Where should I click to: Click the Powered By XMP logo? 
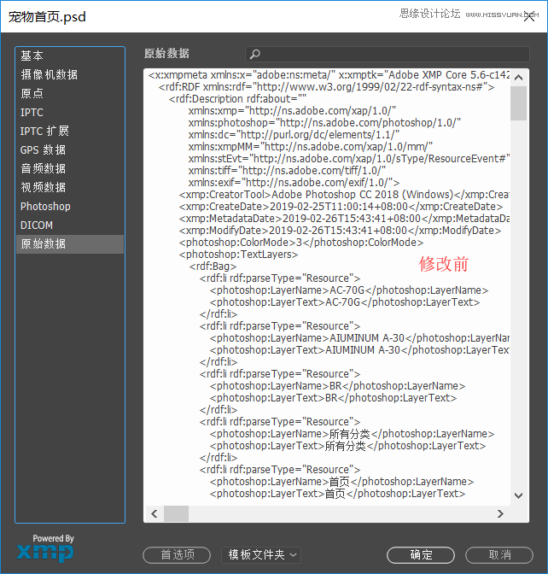click(45, 548)
